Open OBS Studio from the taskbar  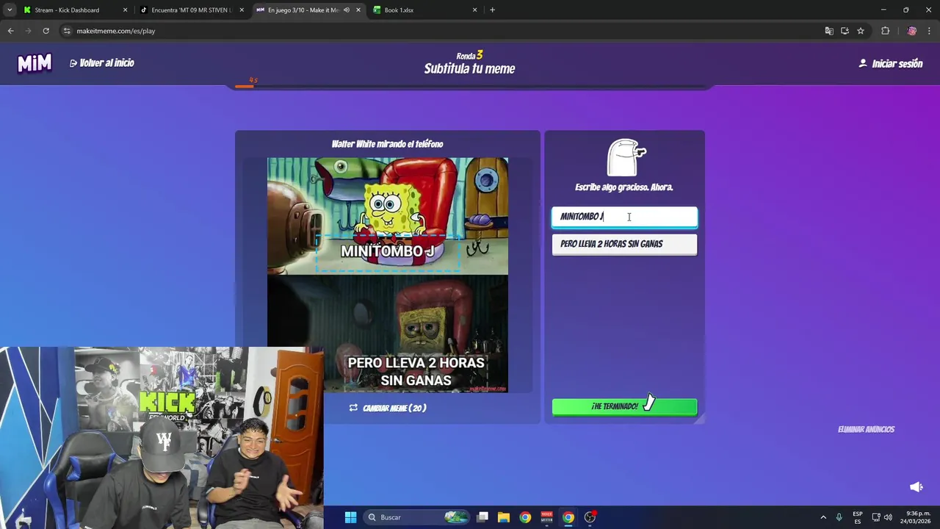(x=590, y=517)
